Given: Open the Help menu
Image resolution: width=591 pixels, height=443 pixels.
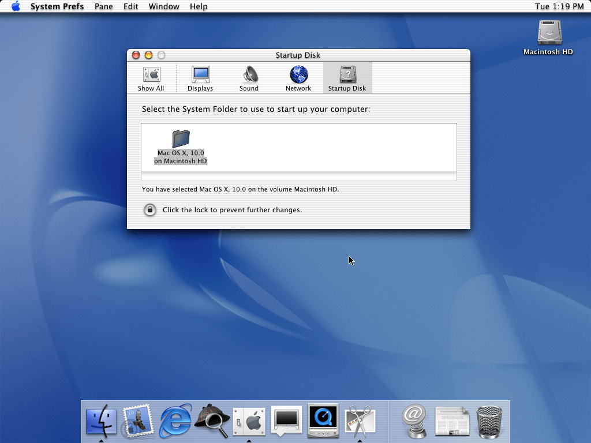Looking at the screenshot, I should 199,6.
